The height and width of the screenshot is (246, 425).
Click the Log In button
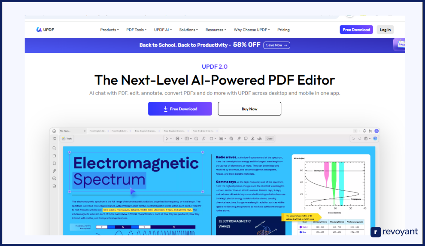[x=385, y=30]
